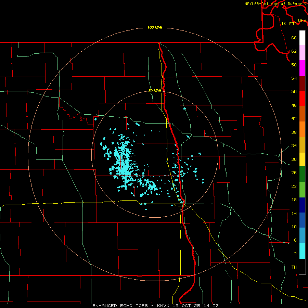
Task: Click the "KMVX" radar site identifier
Action: coord(164,306)
